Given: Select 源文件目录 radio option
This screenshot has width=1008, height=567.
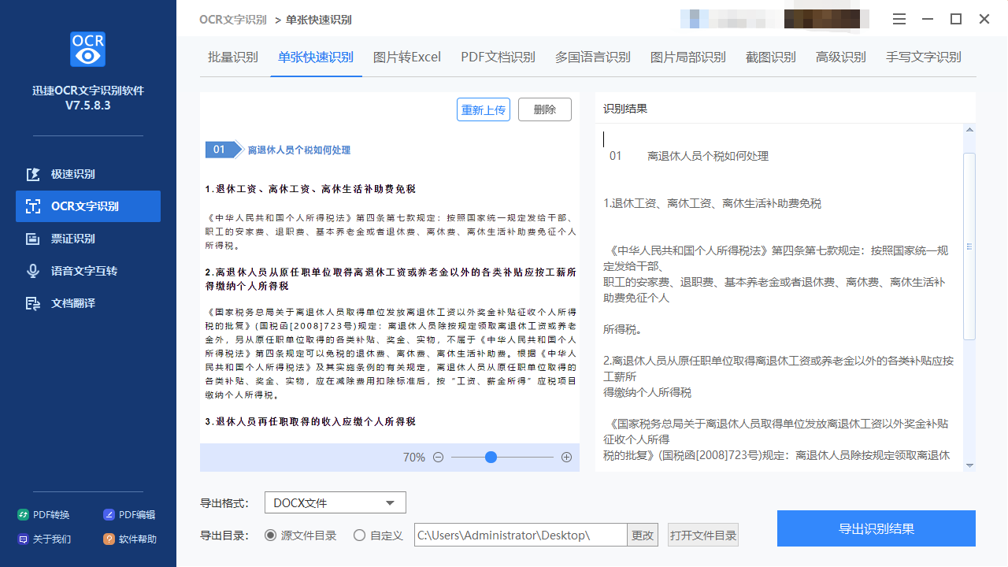Looking at the screenshot, I should coord(300,535).
